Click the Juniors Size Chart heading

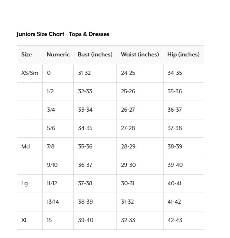tap(63, 34)
